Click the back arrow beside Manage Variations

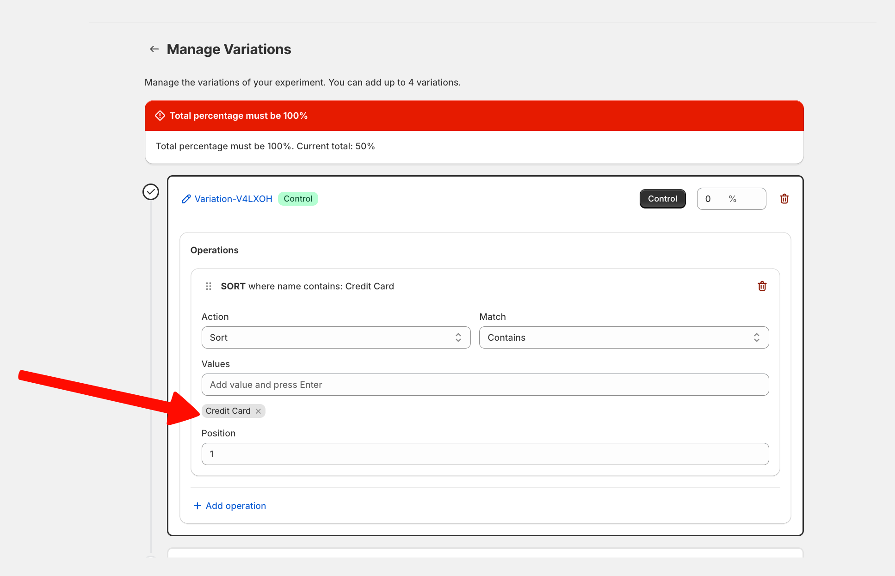pyautogui.click(x=154, y=49)
